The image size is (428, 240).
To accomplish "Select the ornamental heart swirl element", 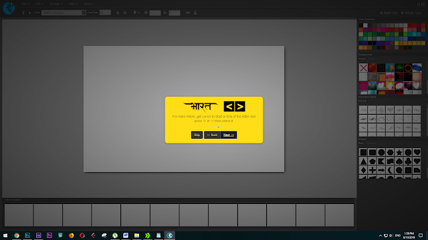I will (x=390, y=109).
